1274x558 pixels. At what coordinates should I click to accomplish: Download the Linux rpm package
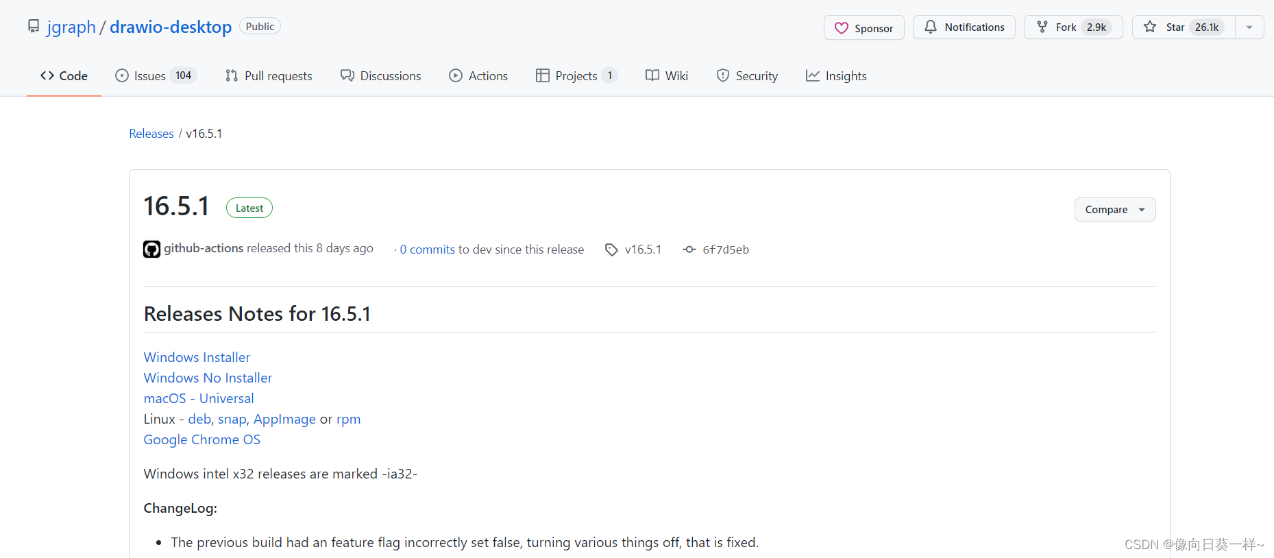coord(348,419)
